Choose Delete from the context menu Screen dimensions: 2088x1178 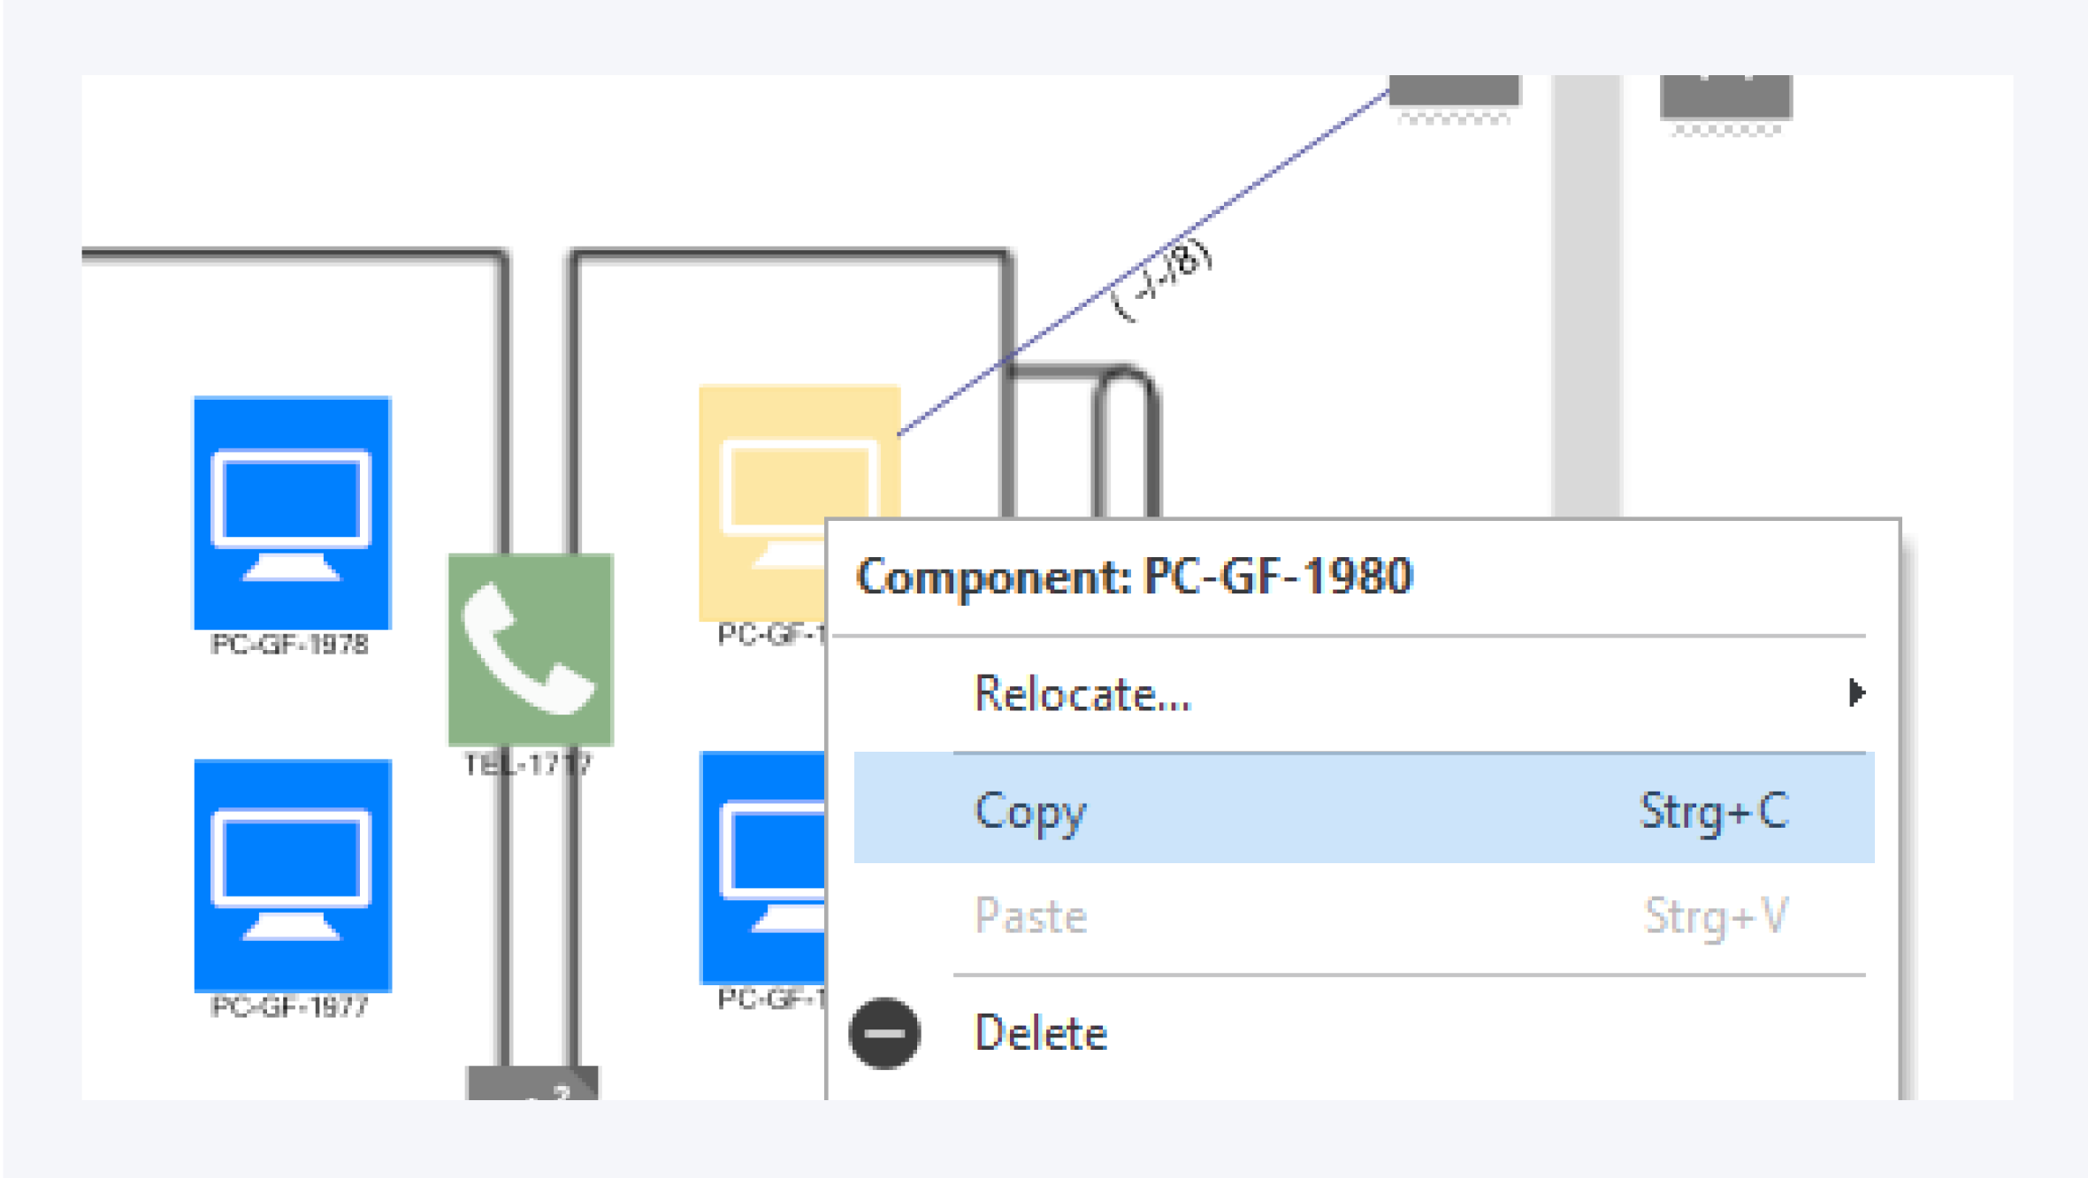[x=1041, y=1033]
